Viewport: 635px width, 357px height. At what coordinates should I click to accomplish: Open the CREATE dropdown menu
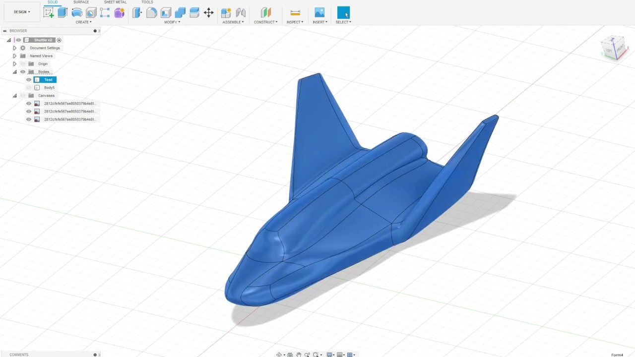[x=83, y=22]
